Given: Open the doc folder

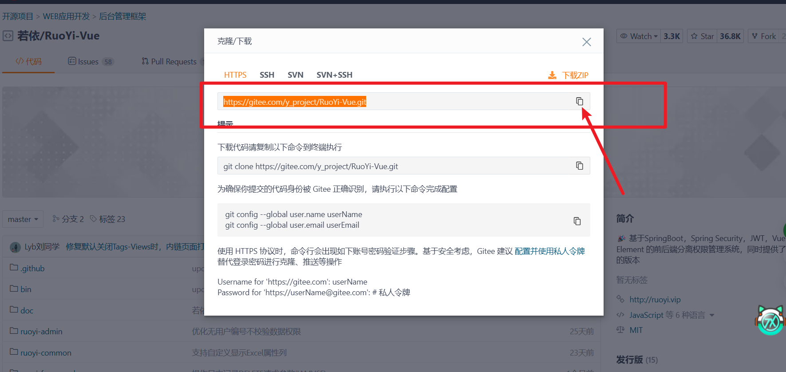Looking at the screenshot, I should [x=27, y=310].
